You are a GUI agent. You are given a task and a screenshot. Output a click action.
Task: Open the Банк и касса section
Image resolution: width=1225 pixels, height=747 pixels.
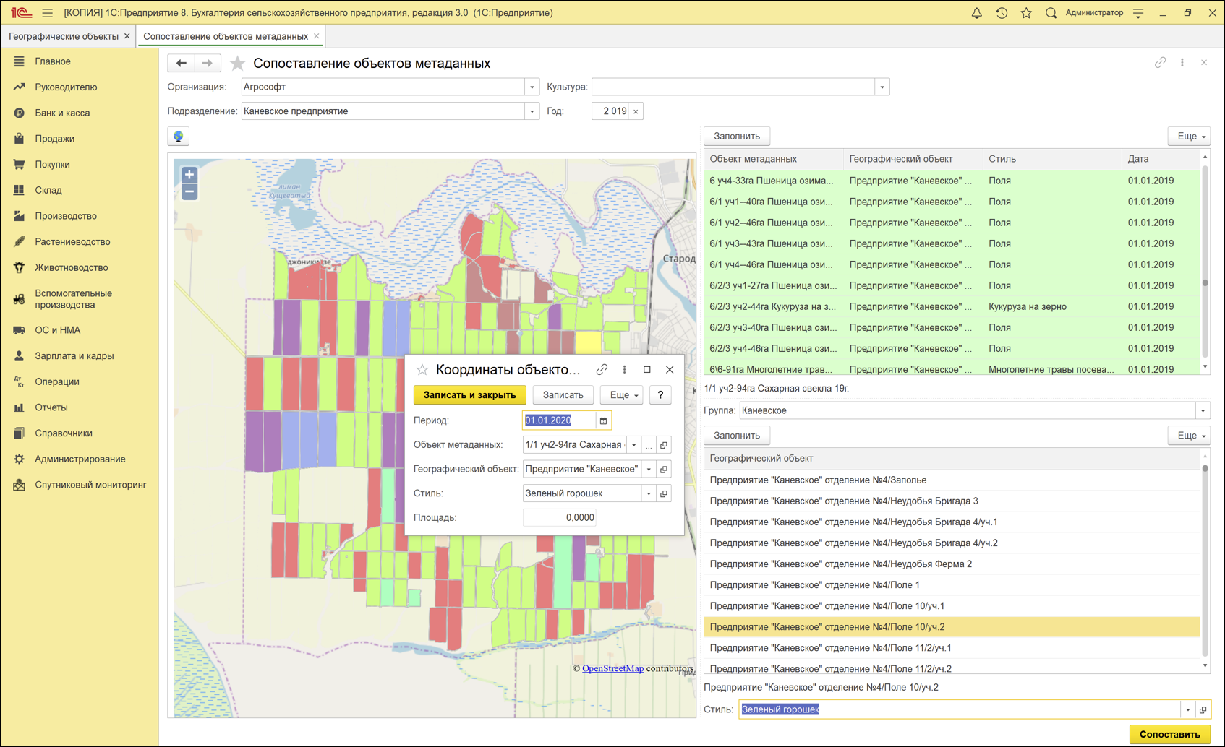(62, 113)
